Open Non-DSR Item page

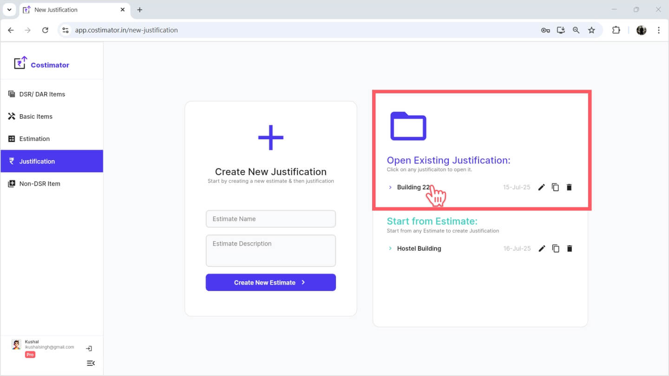pos(52,184)
